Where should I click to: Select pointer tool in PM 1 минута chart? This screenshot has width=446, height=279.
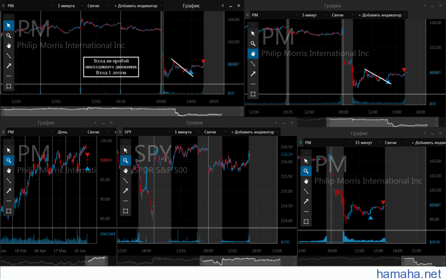click(9, 25)
